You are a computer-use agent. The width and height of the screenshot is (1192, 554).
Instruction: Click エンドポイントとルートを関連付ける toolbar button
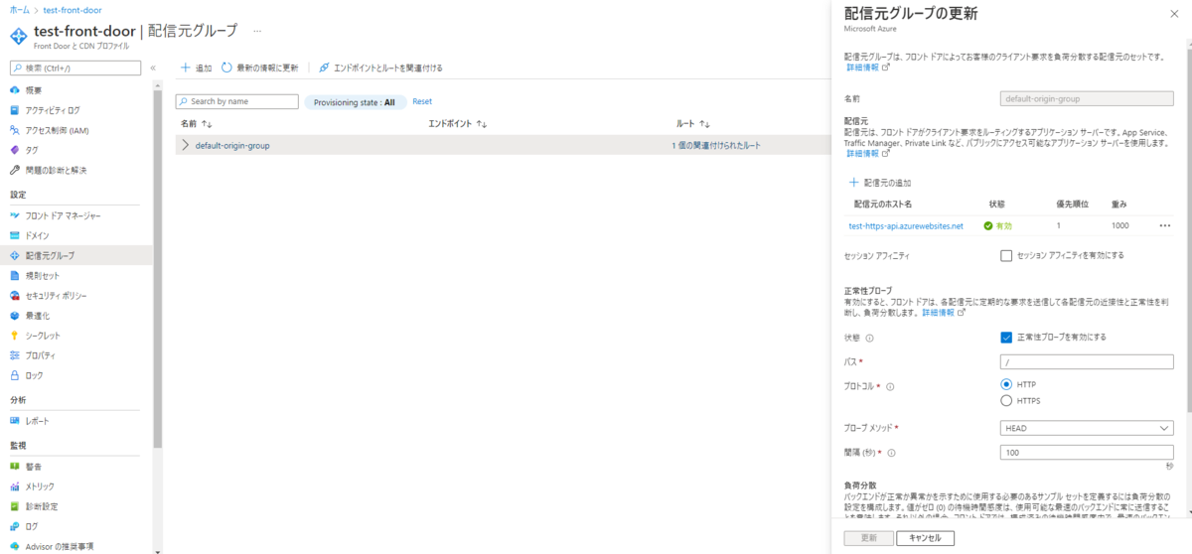coord(380,68)
